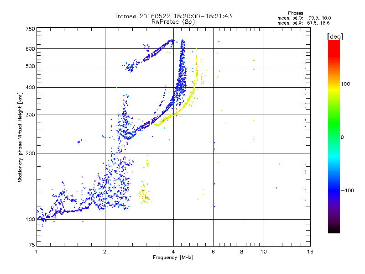The height and width of the screenshot is (274, 365).
Task: Click the x-axis tick label "10"
Action: pyautogui.click(x=264, y=252)
